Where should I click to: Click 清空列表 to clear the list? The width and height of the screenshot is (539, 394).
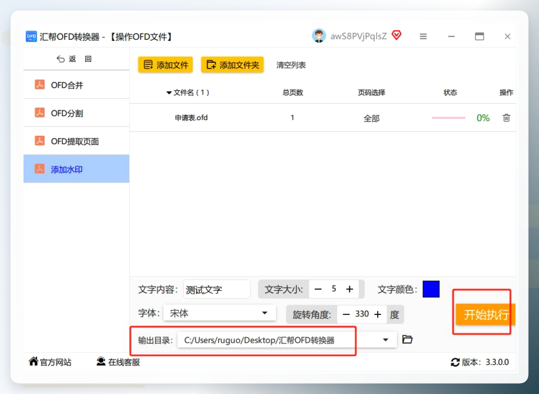291,65
